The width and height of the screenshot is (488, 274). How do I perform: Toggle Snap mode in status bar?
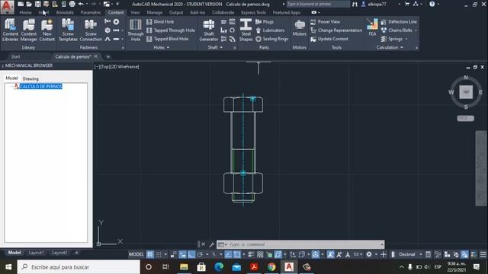159,254
